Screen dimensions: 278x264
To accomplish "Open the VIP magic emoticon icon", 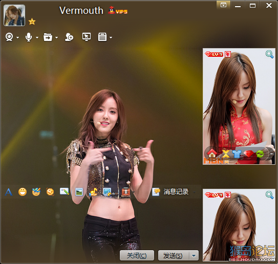I will [36, 192].
